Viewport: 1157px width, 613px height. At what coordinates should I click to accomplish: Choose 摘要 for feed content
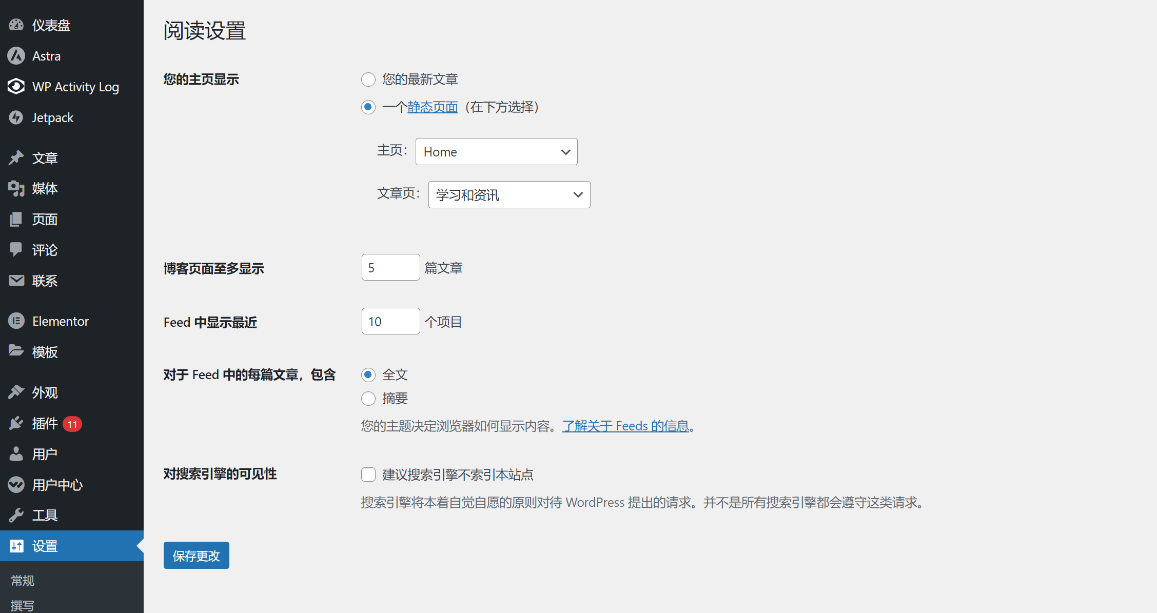coord(368,399)
